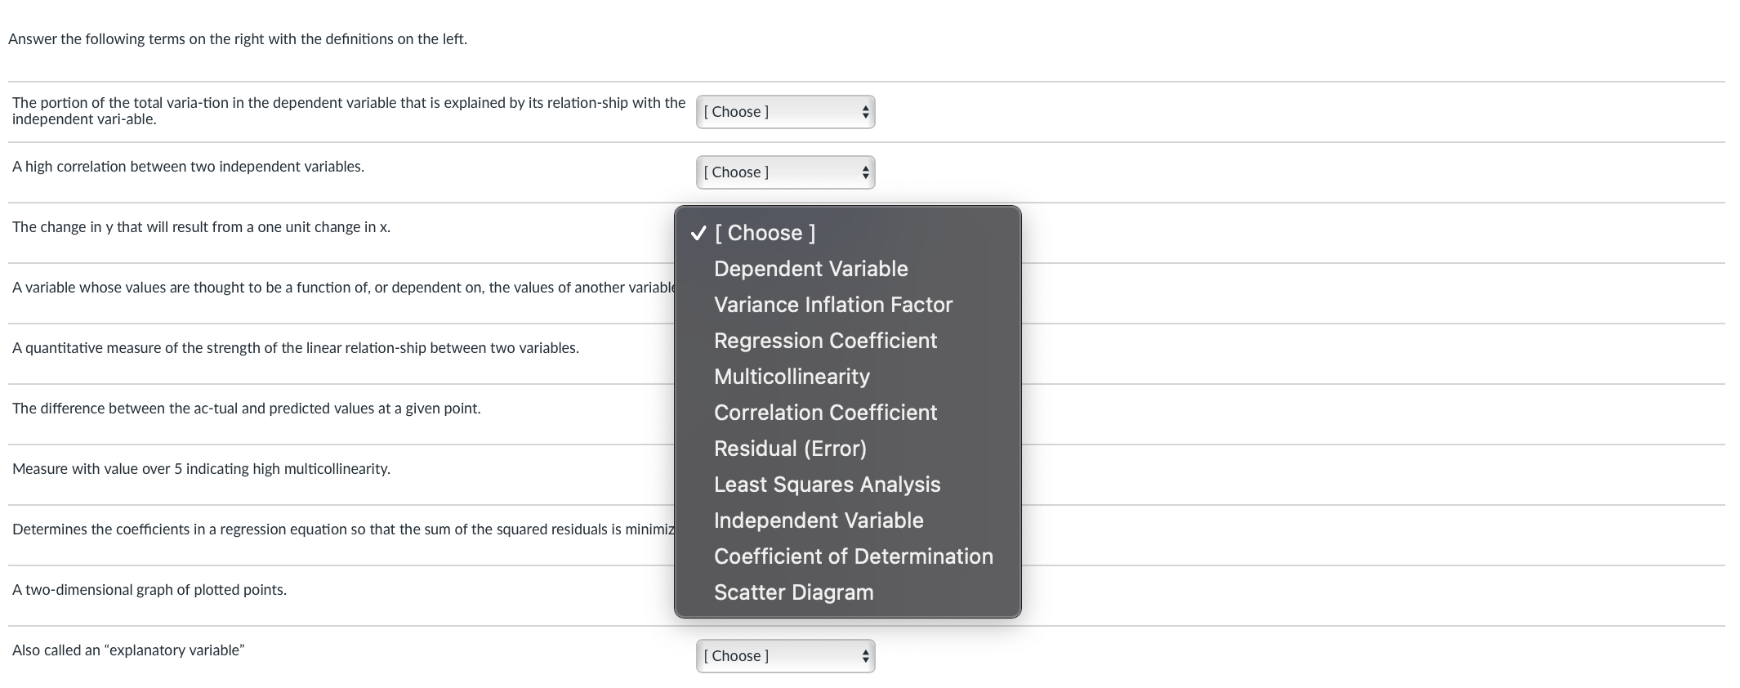Select the checked [ Choose ] placeholder option

[x=764, y=233]
